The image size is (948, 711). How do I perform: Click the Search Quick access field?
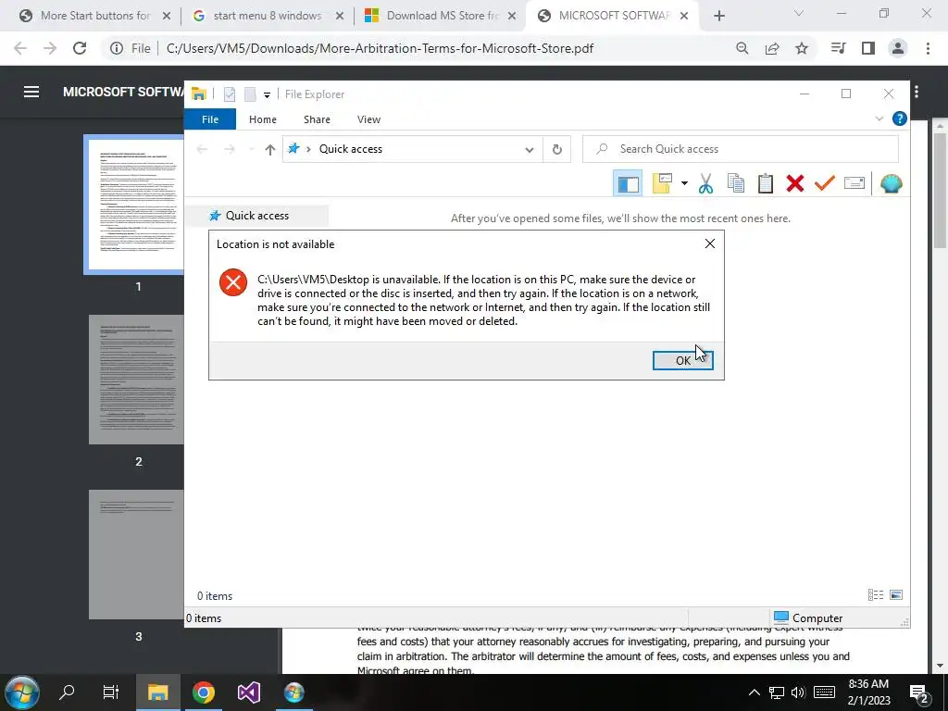click(740, 149)
